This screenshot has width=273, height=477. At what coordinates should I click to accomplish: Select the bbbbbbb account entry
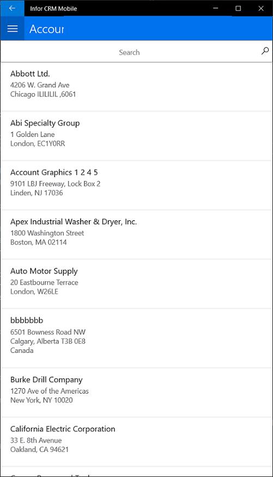pyautogui.click(x=136, y=338)
